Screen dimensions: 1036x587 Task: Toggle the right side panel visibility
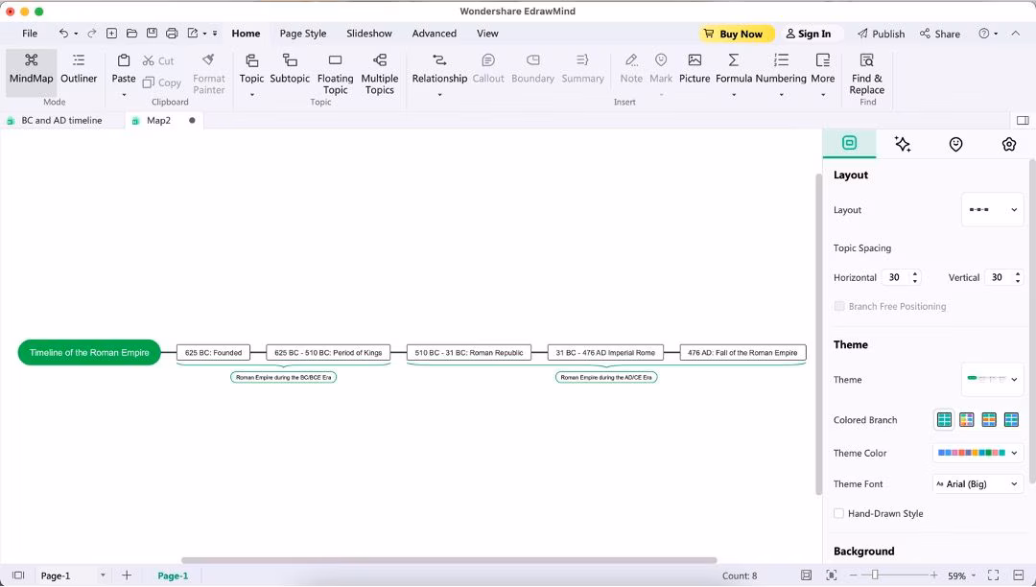click(x=1023, y=120)
